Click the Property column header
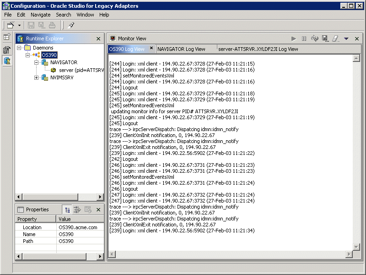Image resolution: width=366 pixels, height=275 pixels. point(36,219)
